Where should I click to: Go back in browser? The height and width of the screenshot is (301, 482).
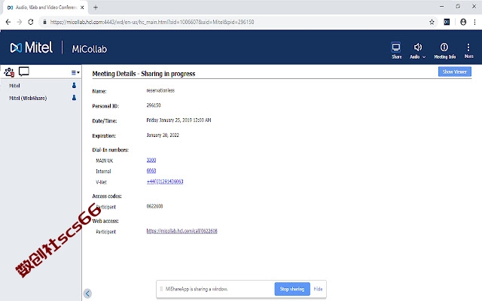point(8,22)
